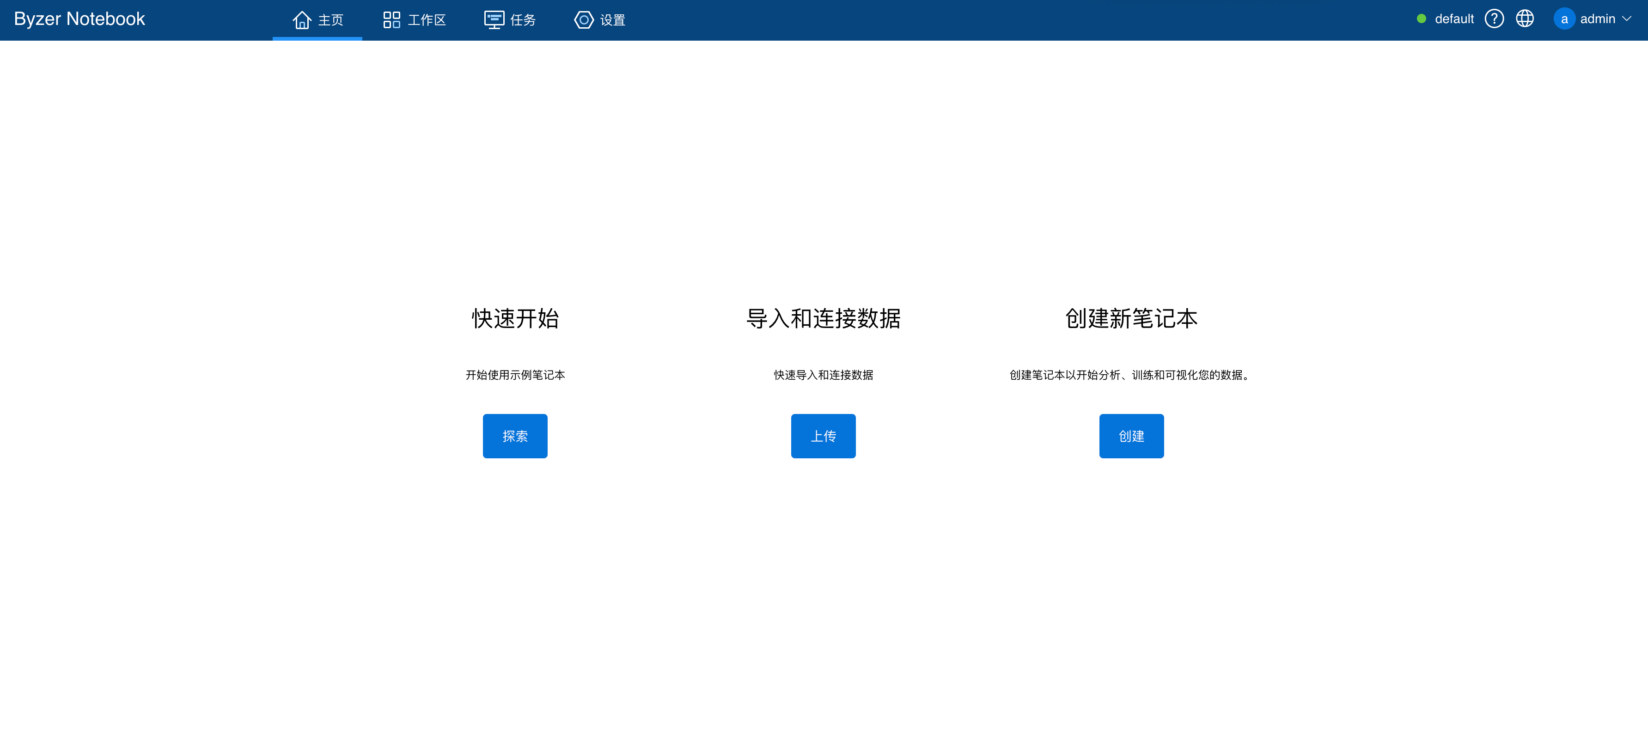Image resolution: width=1648 pixels, height=742 pixels.
Task: Open the admin username menu
Action: click(x=1597, y=19)
